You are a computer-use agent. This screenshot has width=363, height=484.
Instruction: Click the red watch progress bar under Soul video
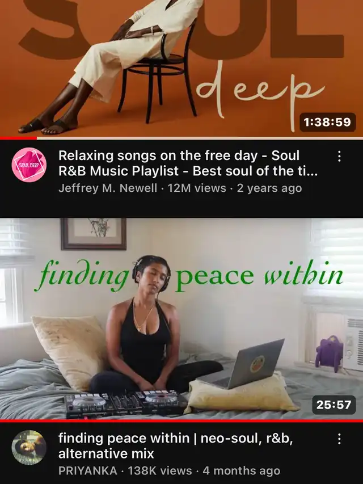click(18, 138)
